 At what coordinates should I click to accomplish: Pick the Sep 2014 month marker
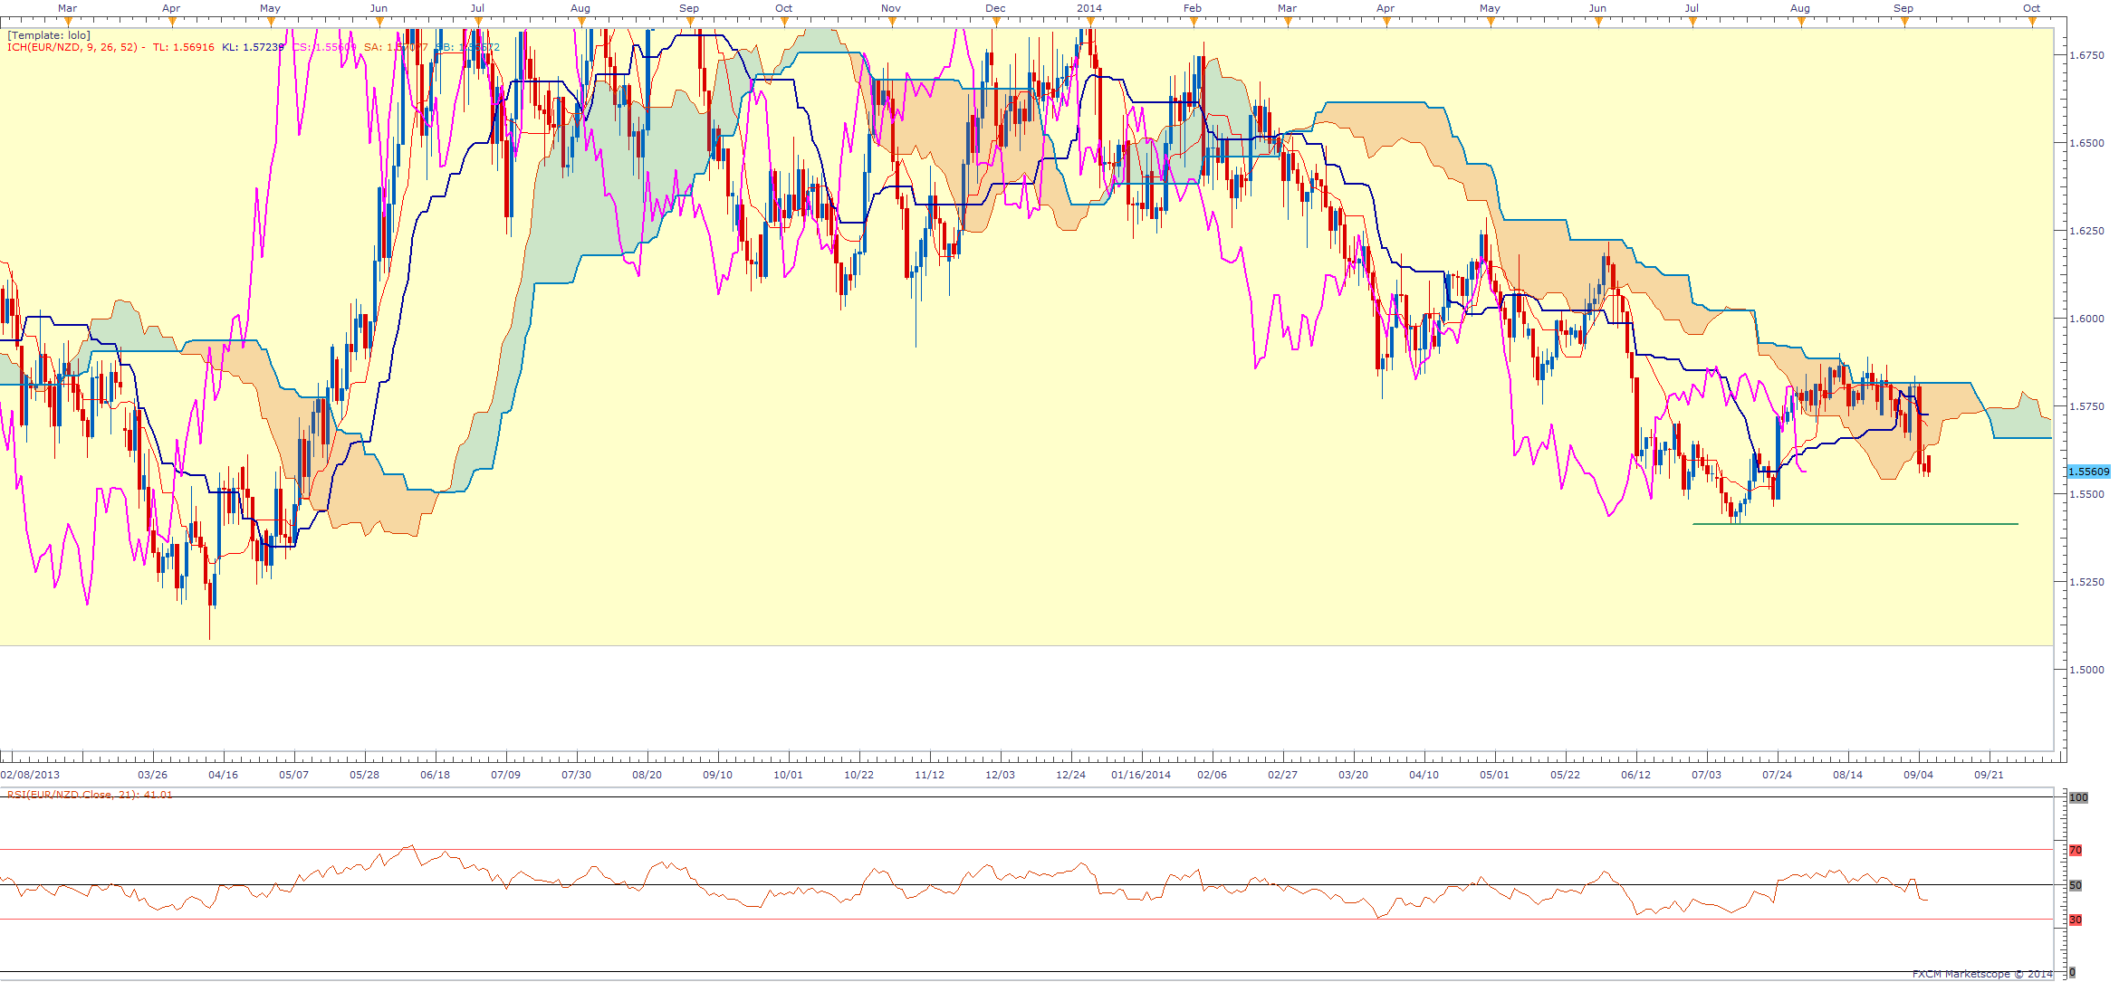pos(1903,8)
